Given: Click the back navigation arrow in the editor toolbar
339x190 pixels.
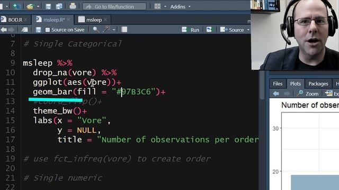Looking at the screenshot, I should coord(4,30).
